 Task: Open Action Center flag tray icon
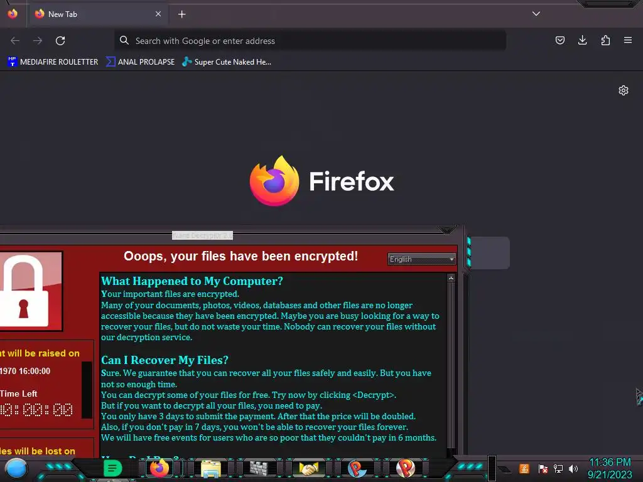[x=543, y=468]
